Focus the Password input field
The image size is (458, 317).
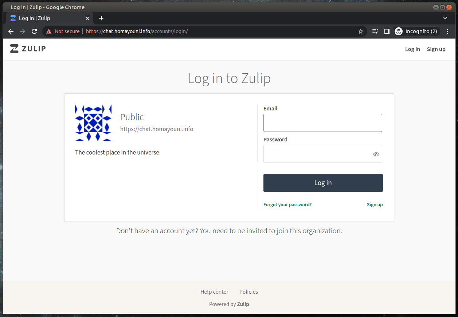[323, 154]
